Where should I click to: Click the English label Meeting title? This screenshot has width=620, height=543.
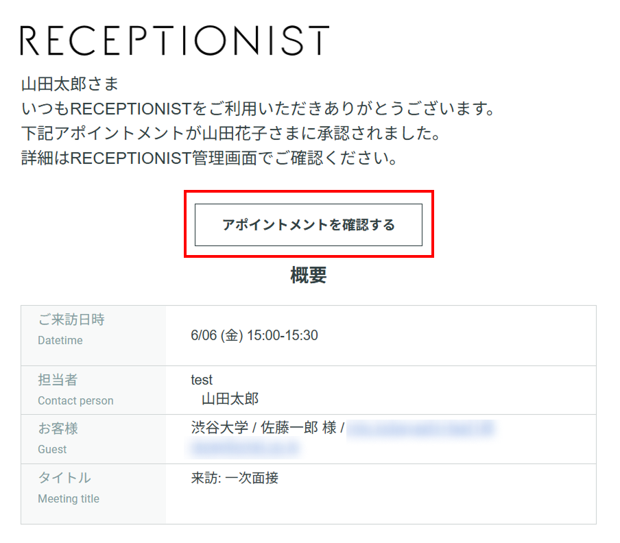coord(69,498)
